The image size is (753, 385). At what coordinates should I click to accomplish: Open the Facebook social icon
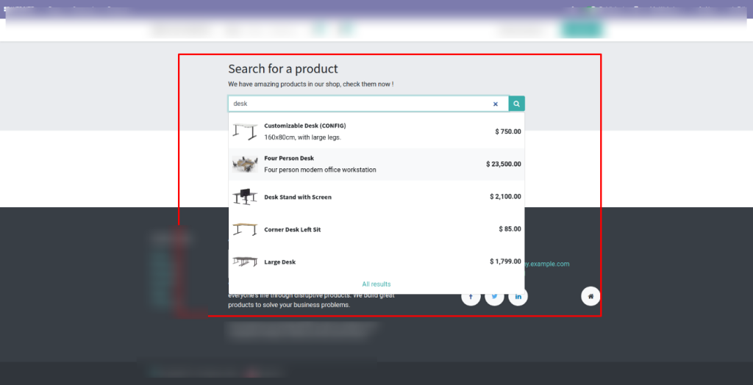click(x=471, y=297)
